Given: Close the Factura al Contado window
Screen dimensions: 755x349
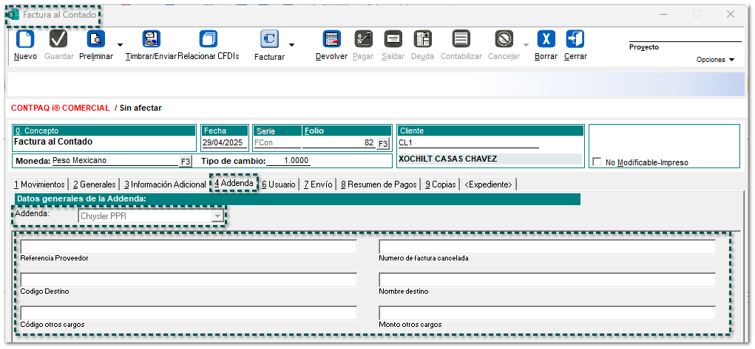Looking at the screenshot, I should pyautogui.click(x=731, y=15).
